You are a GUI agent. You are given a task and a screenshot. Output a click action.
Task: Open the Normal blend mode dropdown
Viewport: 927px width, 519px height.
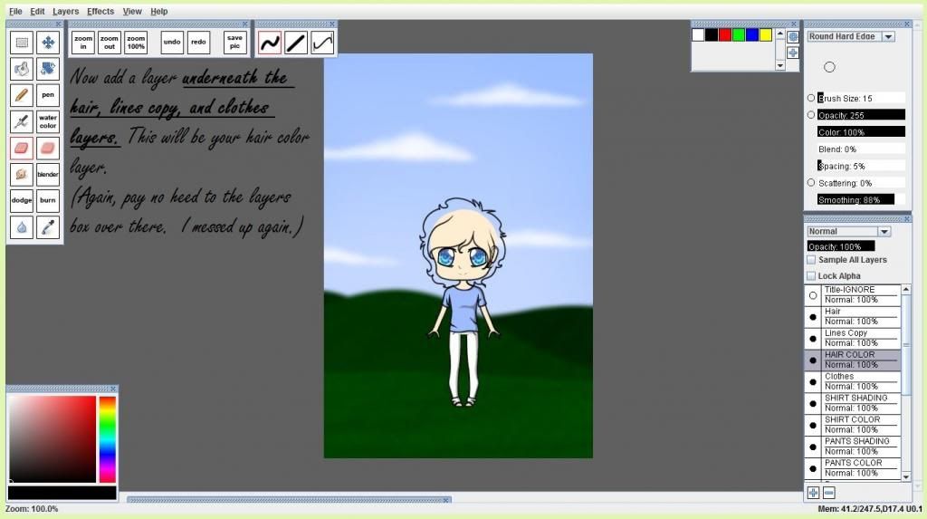click(884, 232)
